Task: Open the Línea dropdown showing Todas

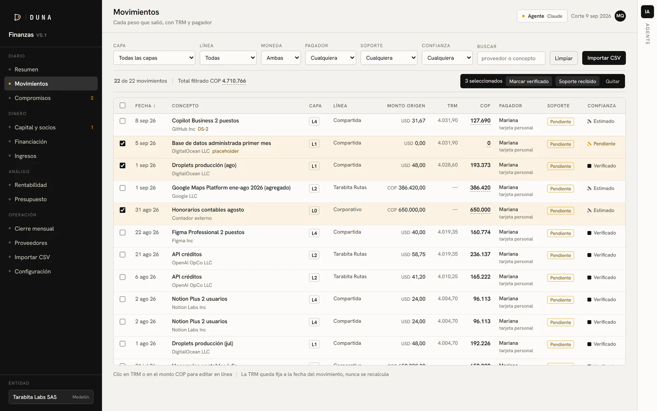Action: [228, 58]
